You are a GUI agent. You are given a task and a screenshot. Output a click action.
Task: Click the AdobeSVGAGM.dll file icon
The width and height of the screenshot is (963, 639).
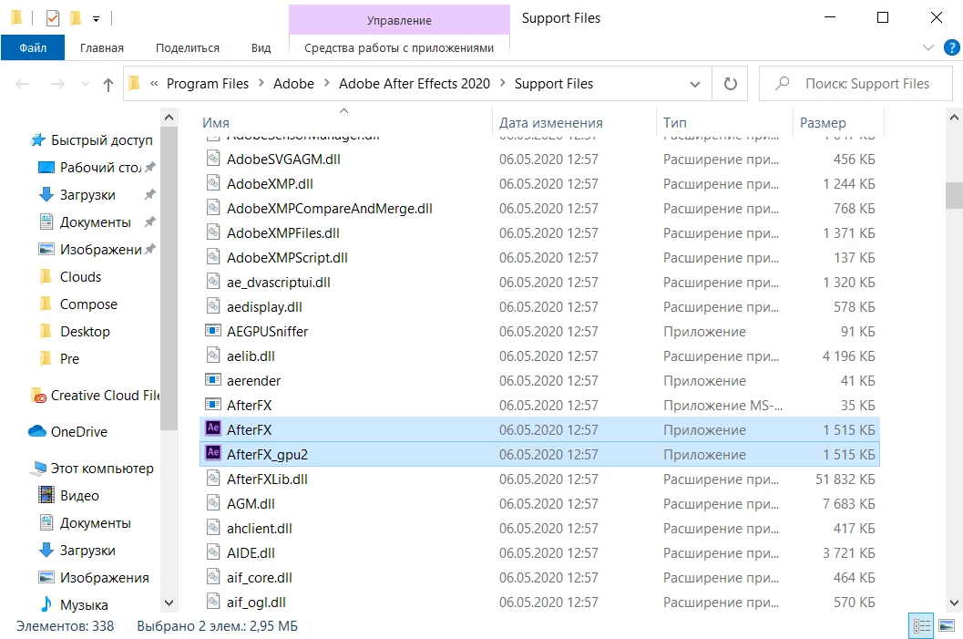pyautogui.click(x=213, y=159)
